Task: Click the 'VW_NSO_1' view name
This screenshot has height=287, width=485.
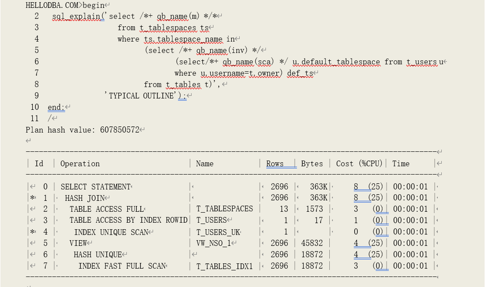Action: point(214,243)
